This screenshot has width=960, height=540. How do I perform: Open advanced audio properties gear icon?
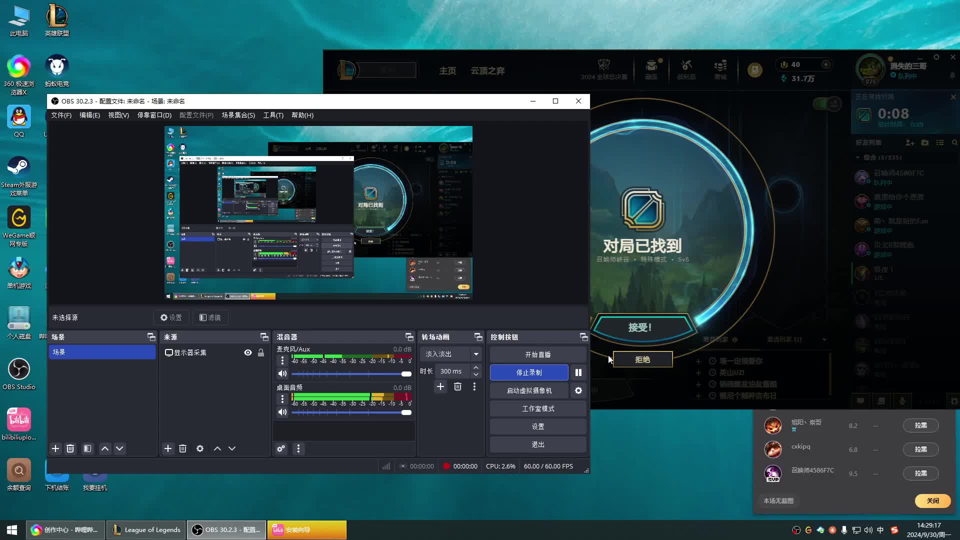(281, 448)
